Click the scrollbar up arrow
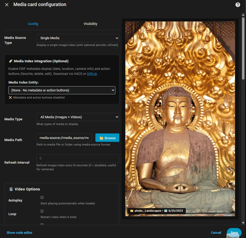The height and width of the screenshot is (238, 246). tap(243, 15)
